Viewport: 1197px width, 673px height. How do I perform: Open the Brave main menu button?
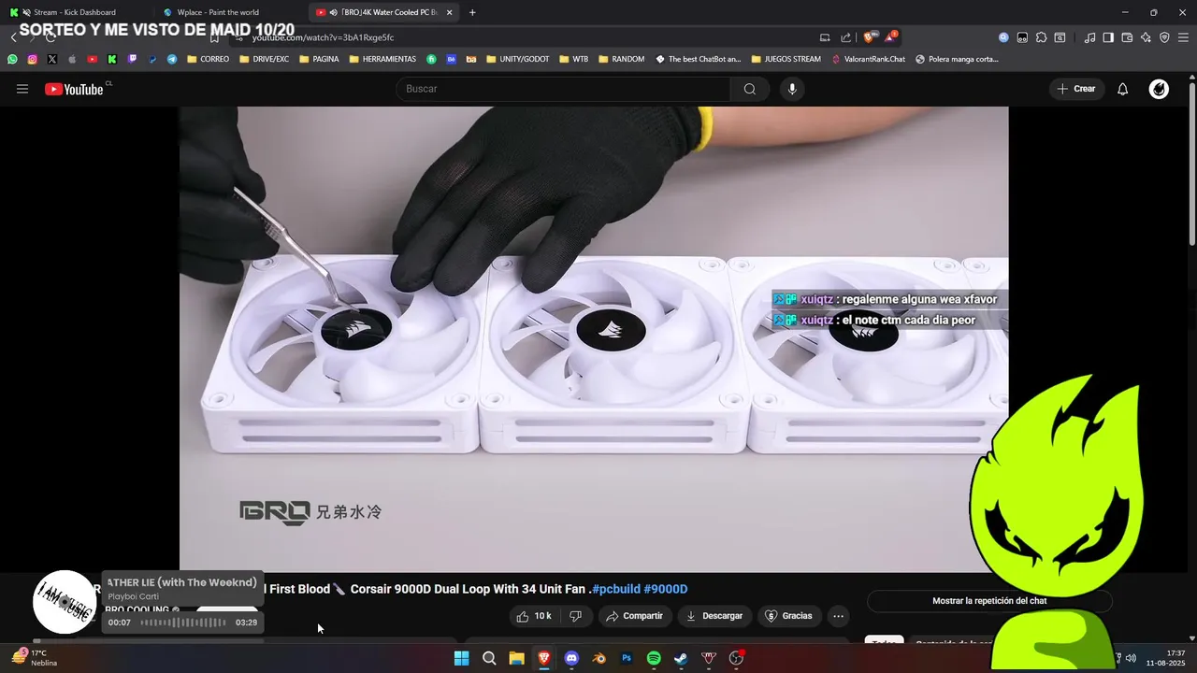[x=1183, y=37]
